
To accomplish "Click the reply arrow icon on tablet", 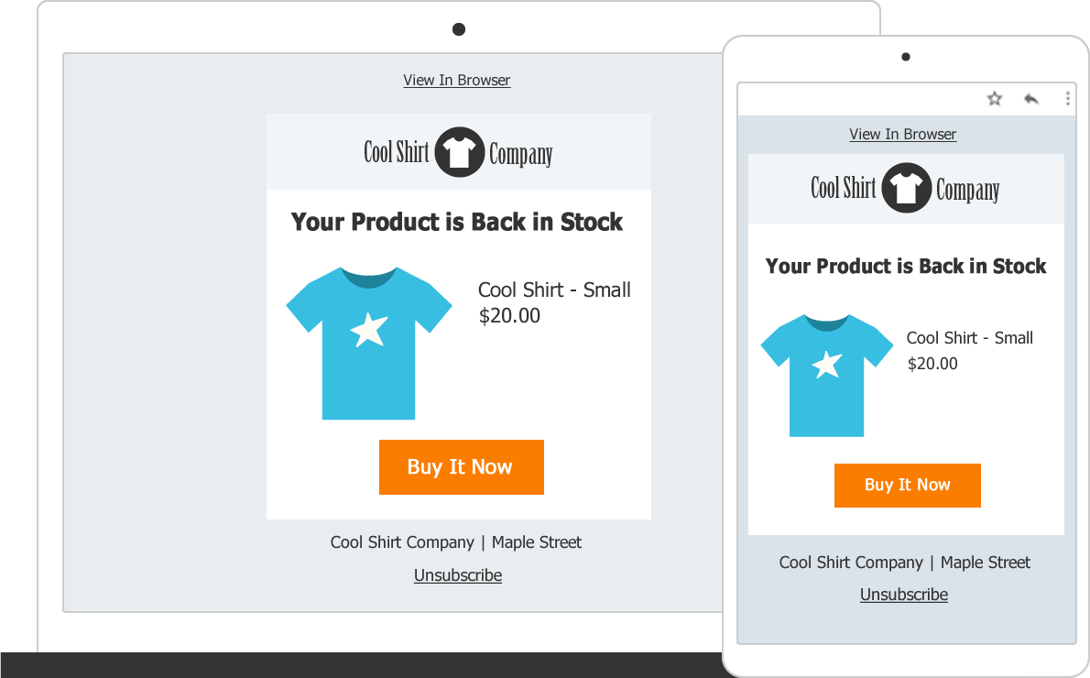I will [x=1030, y=99].
